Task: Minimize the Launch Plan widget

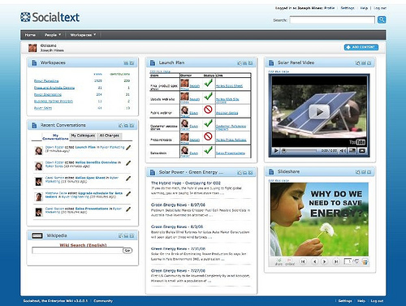Action: 244,63
